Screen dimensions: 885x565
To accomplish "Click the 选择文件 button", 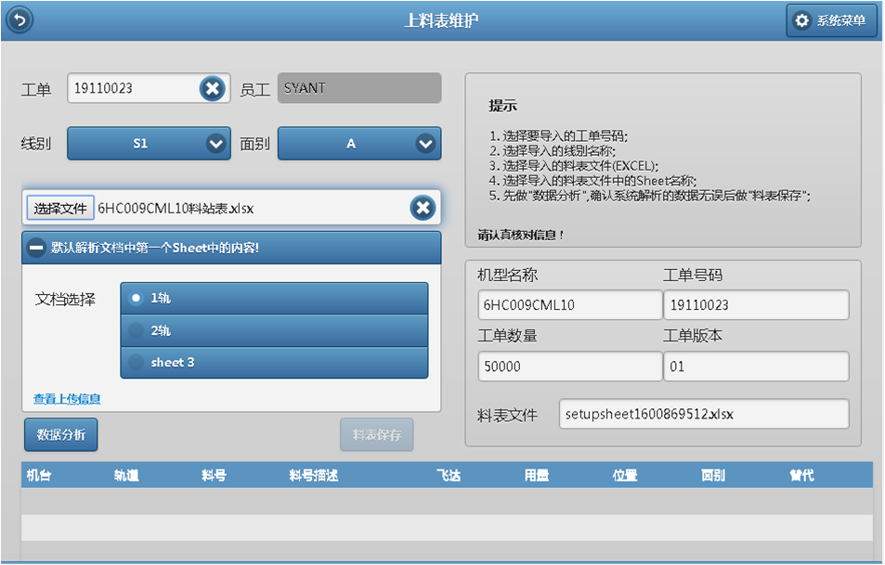I will coord(60,208).
